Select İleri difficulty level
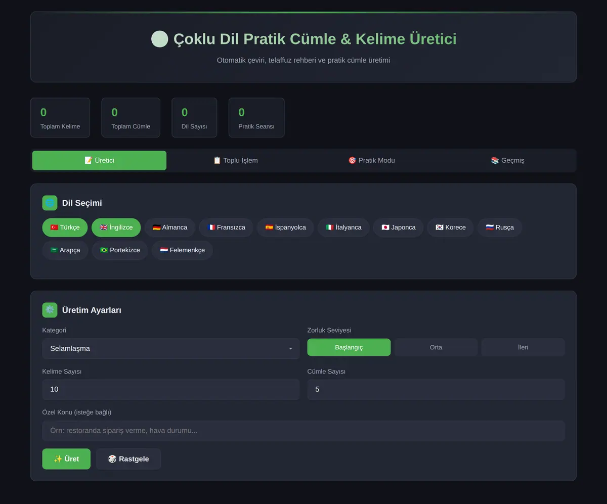The image size is (607, 504). 523,347
